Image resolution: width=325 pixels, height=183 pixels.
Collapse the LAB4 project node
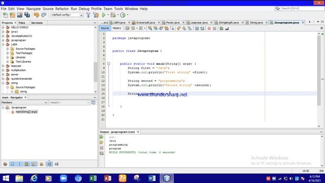tap(3, 44)
